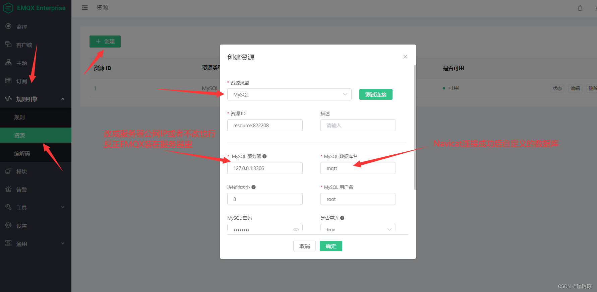Click the 设置 settings gear icon
The height and width of the screenshot is (292, 597).
(x=8, y=225)
